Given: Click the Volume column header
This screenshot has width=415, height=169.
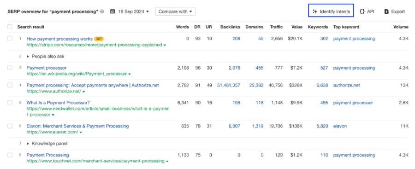Looking at the screenshot, I should (x=401, y=27).
